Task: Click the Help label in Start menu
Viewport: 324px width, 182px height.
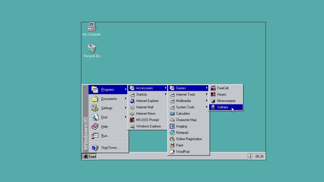Action: (104, 126)
